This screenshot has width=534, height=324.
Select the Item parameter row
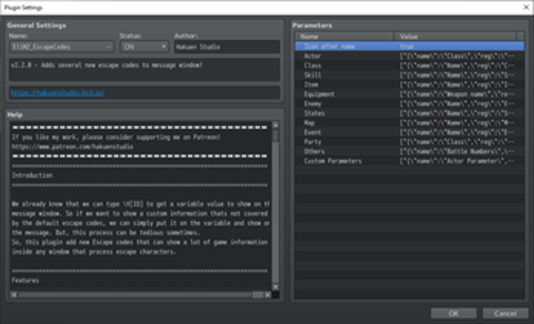(x=409, y=84)
